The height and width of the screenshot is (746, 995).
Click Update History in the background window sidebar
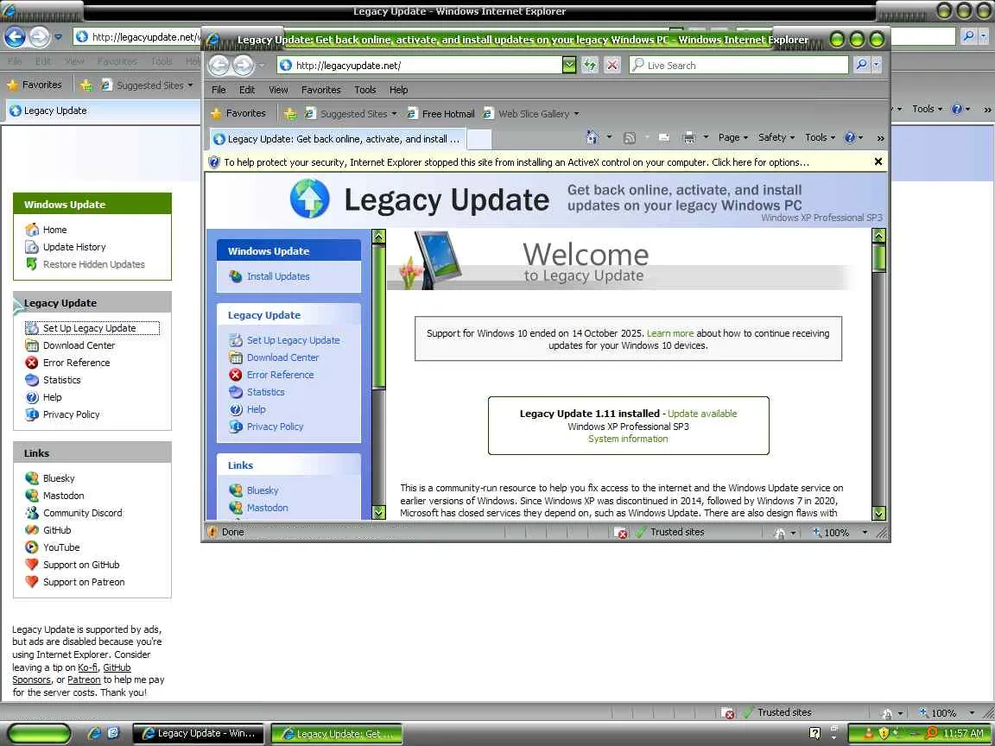tap(74, 247)
